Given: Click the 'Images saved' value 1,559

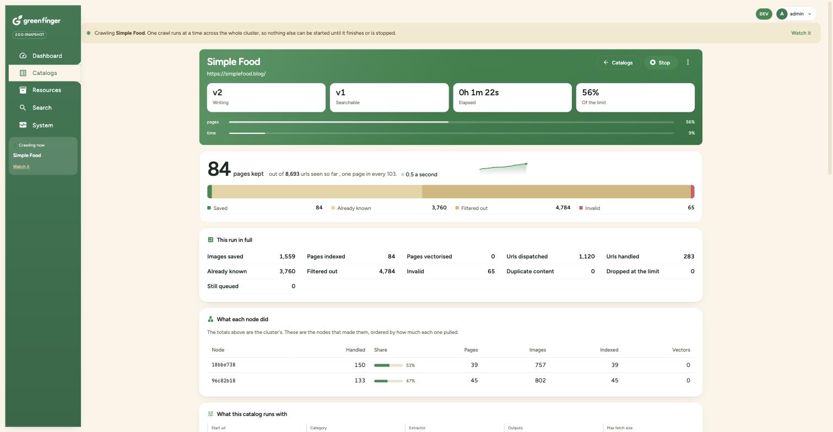Looking at the screenshot, I should pyautogui.click(x=287, y=256).
